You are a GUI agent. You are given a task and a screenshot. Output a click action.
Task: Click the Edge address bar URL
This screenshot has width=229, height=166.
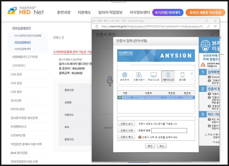pyautogui.click(x=153, y=26)
